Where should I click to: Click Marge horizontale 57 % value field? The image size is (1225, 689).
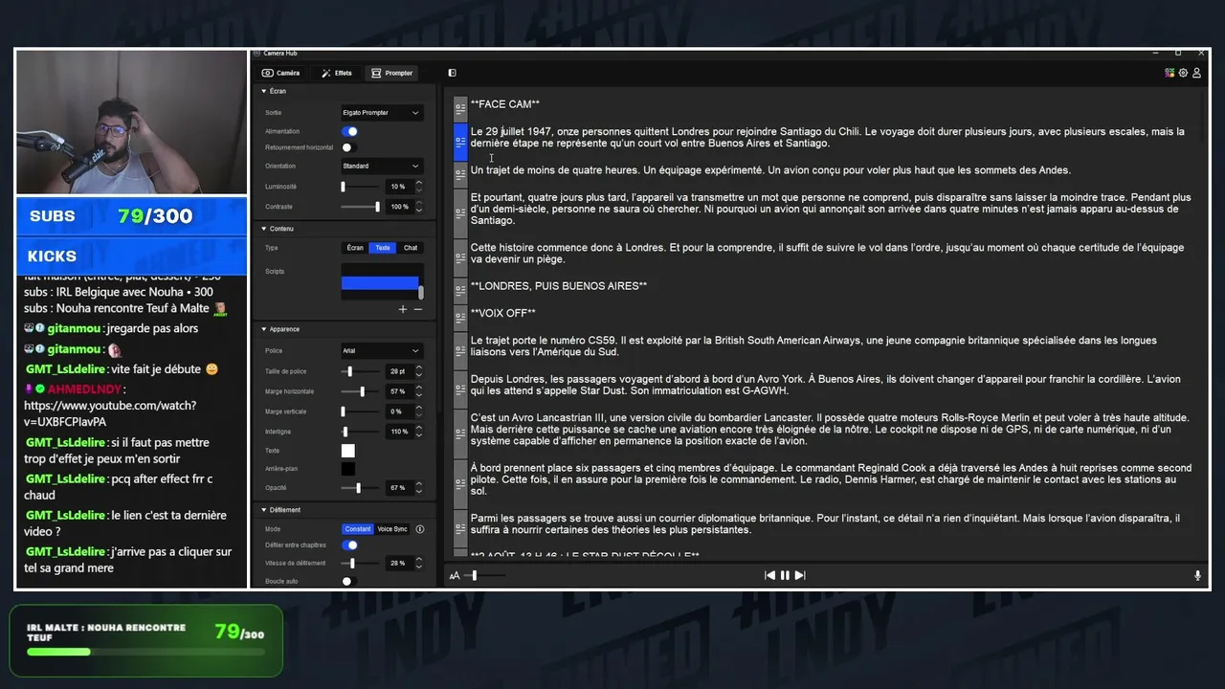399,391
